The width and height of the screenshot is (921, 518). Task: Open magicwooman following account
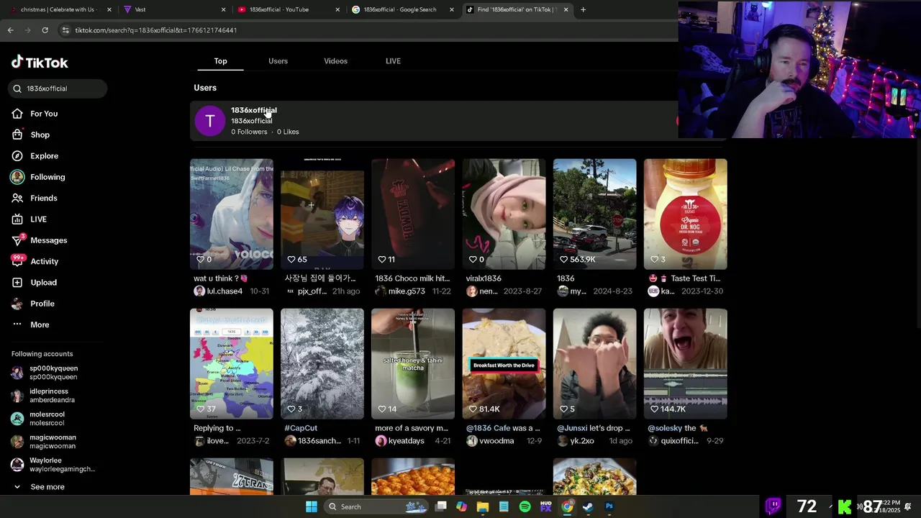[x=53, y=442]
